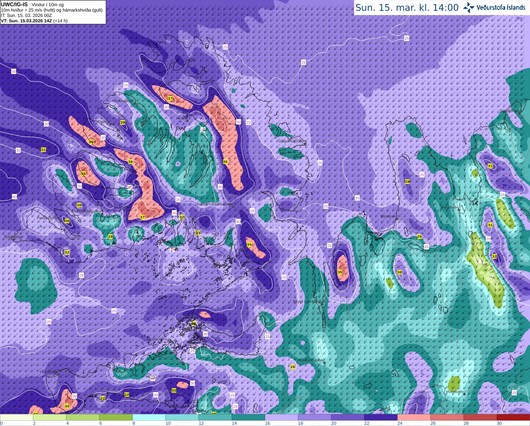The width and height of the screenshot is (530, 426).
Task: Select the dark teal swatch between 14 and 16
Action: click(x=248, y=417)
